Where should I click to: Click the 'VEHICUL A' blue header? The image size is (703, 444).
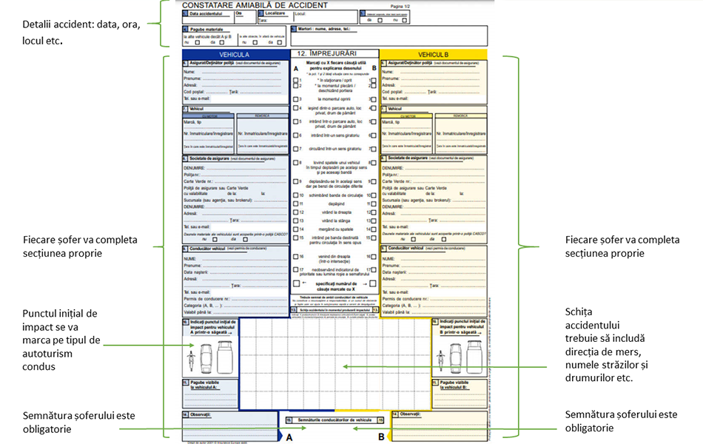click(236, 54)
